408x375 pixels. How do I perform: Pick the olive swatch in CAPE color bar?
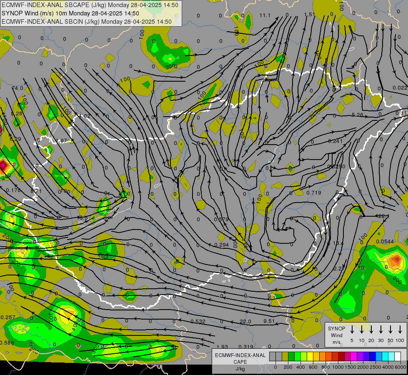click(285, 356)
